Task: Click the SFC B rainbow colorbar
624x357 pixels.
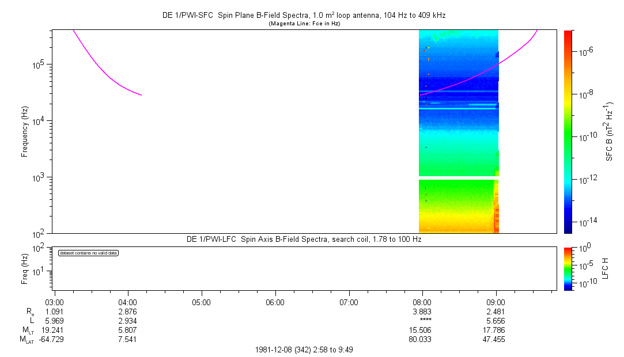Action: click(x=568, y=131)
